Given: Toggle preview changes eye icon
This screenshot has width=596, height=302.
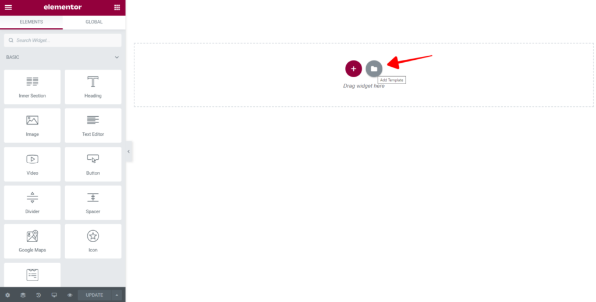Looking at the screenshot, I should click(70, 295).
